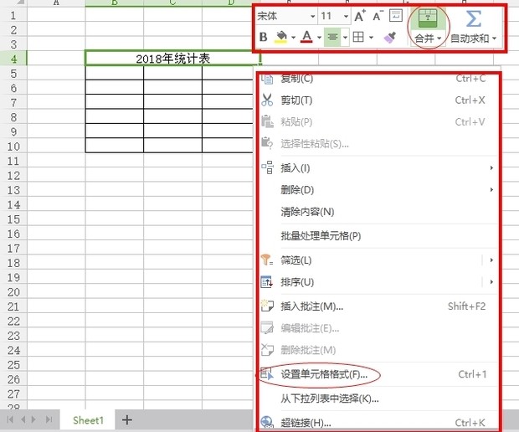Expand submenu arrow for 筛选(L)

click(x=492, y=260)
